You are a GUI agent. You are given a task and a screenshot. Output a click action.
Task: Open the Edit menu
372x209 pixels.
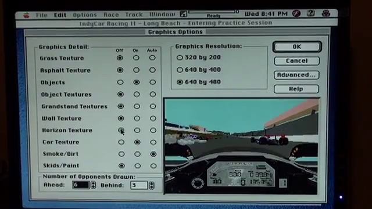tap(60, 15)
